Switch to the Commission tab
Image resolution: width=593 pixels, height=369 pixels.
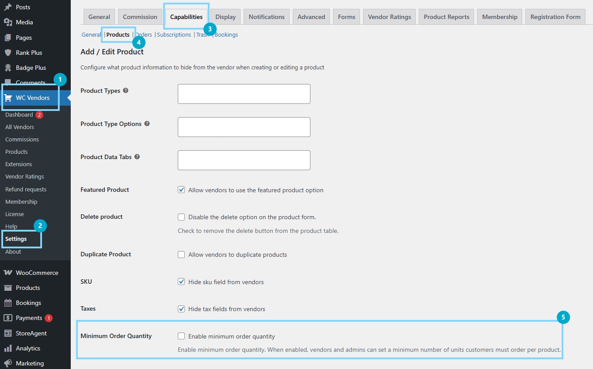(140, 17)
